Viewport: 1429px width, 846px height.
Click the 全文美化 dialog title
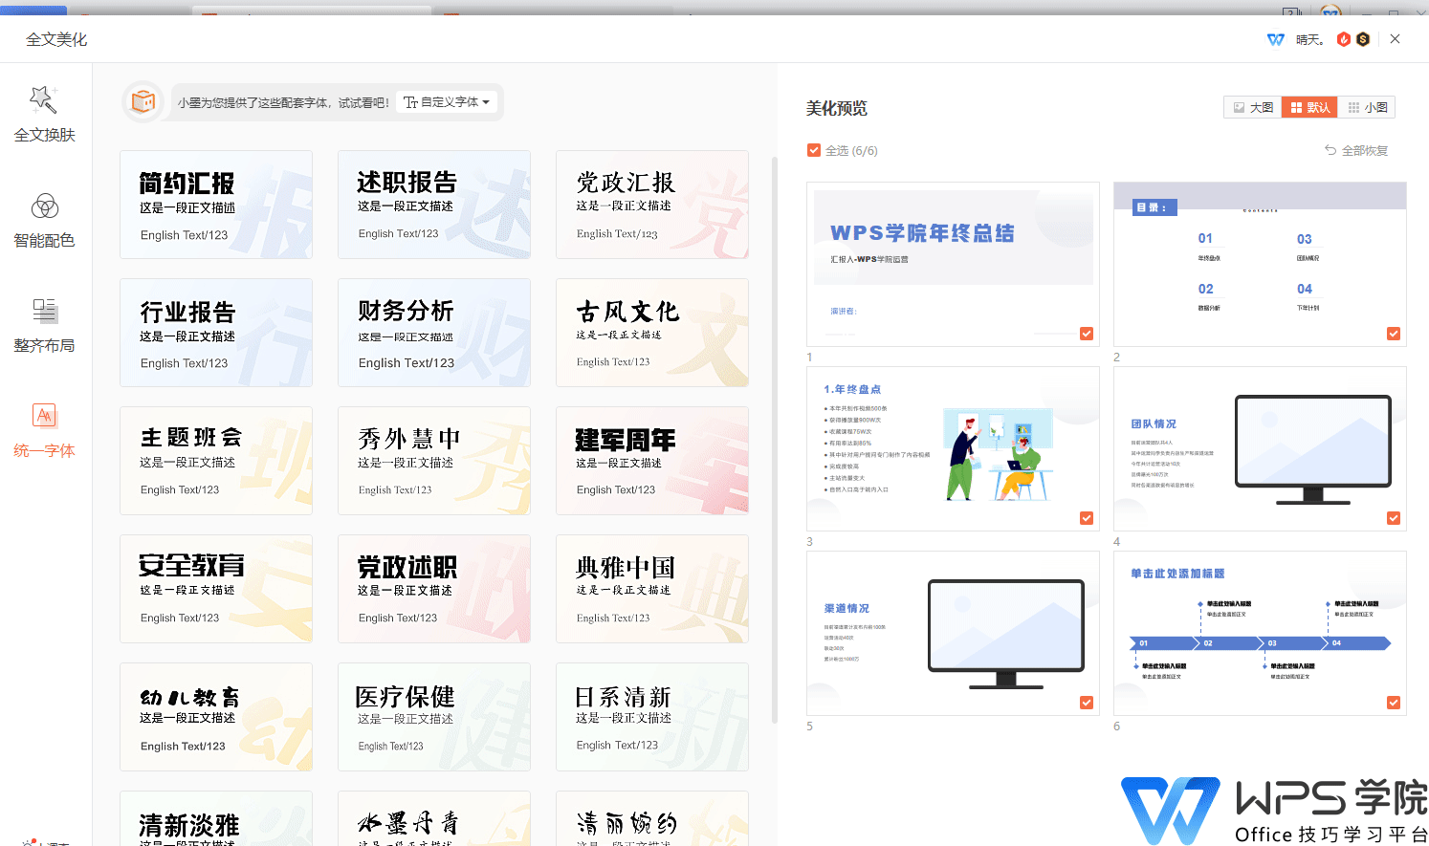(x=56, y=39)
